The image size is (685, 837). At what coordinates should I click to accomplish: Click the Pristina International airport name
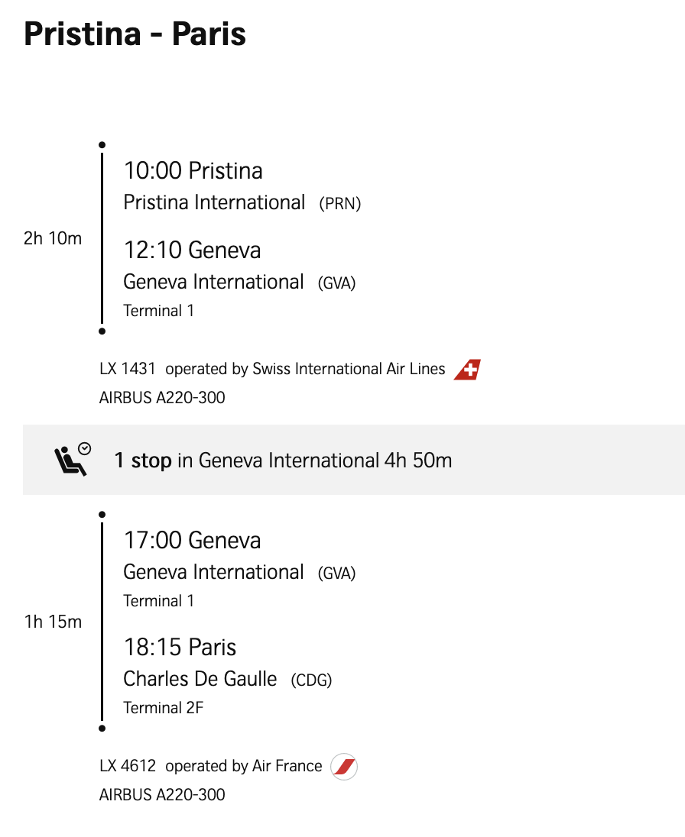click(x=214, y=202)
